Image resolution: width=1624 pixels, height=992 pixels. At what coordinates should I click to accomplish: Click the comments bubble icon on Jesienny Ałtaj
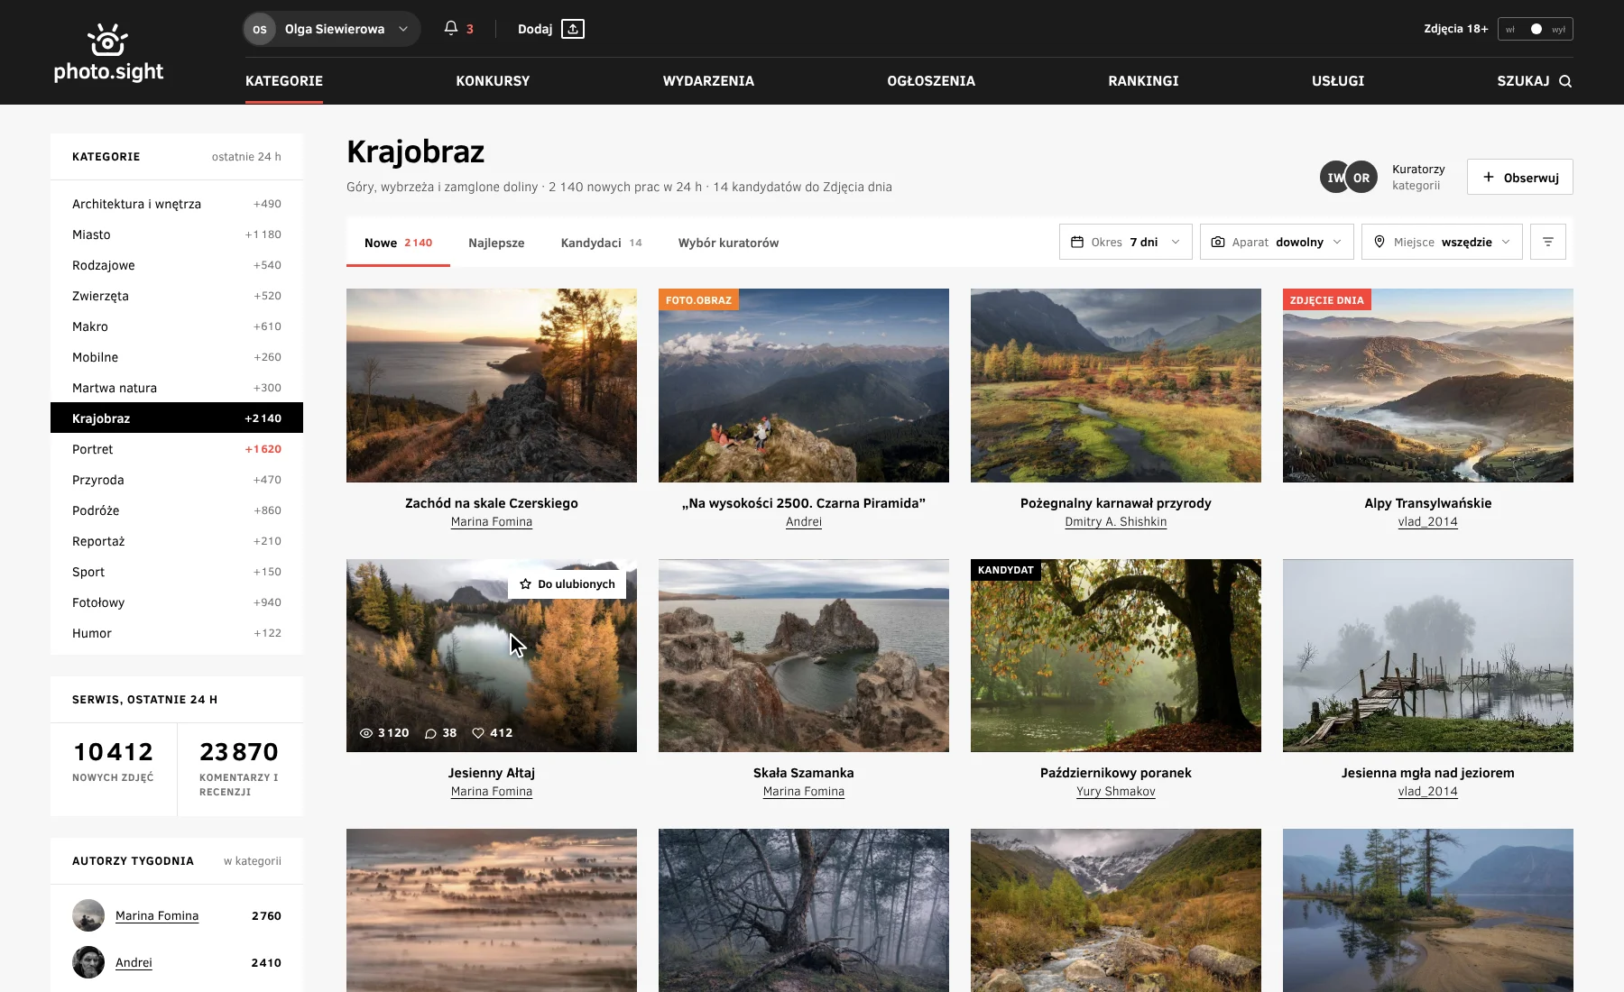[431, 733]
